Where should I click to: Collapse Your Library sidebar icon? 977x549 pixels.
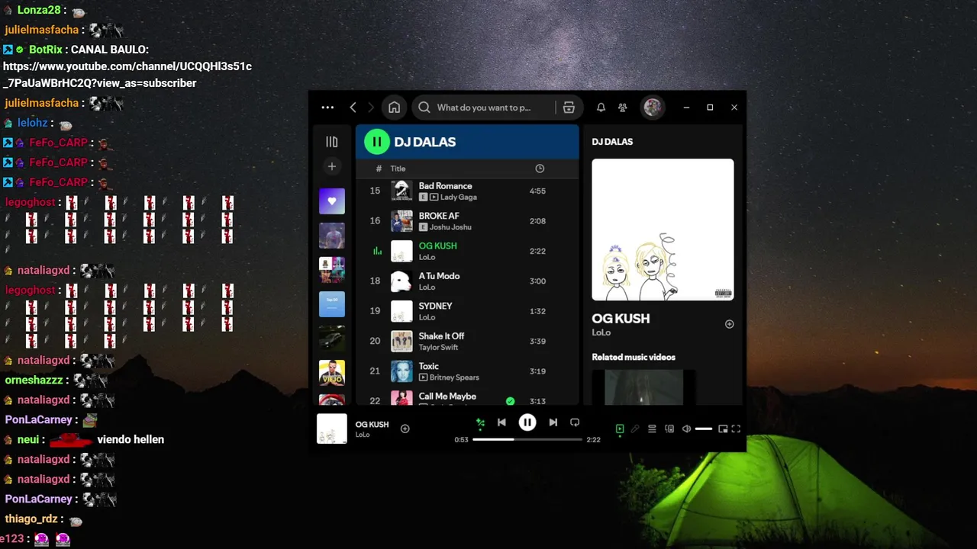(x=331, y=142)
